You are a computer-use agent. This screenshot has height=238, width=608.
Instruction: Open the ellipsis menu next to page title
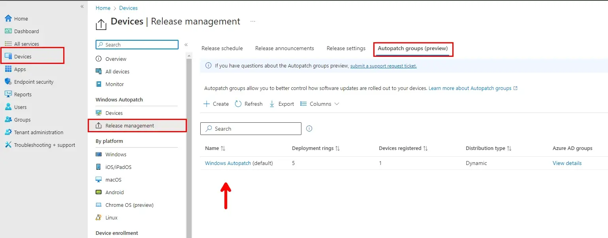[253, 21]
